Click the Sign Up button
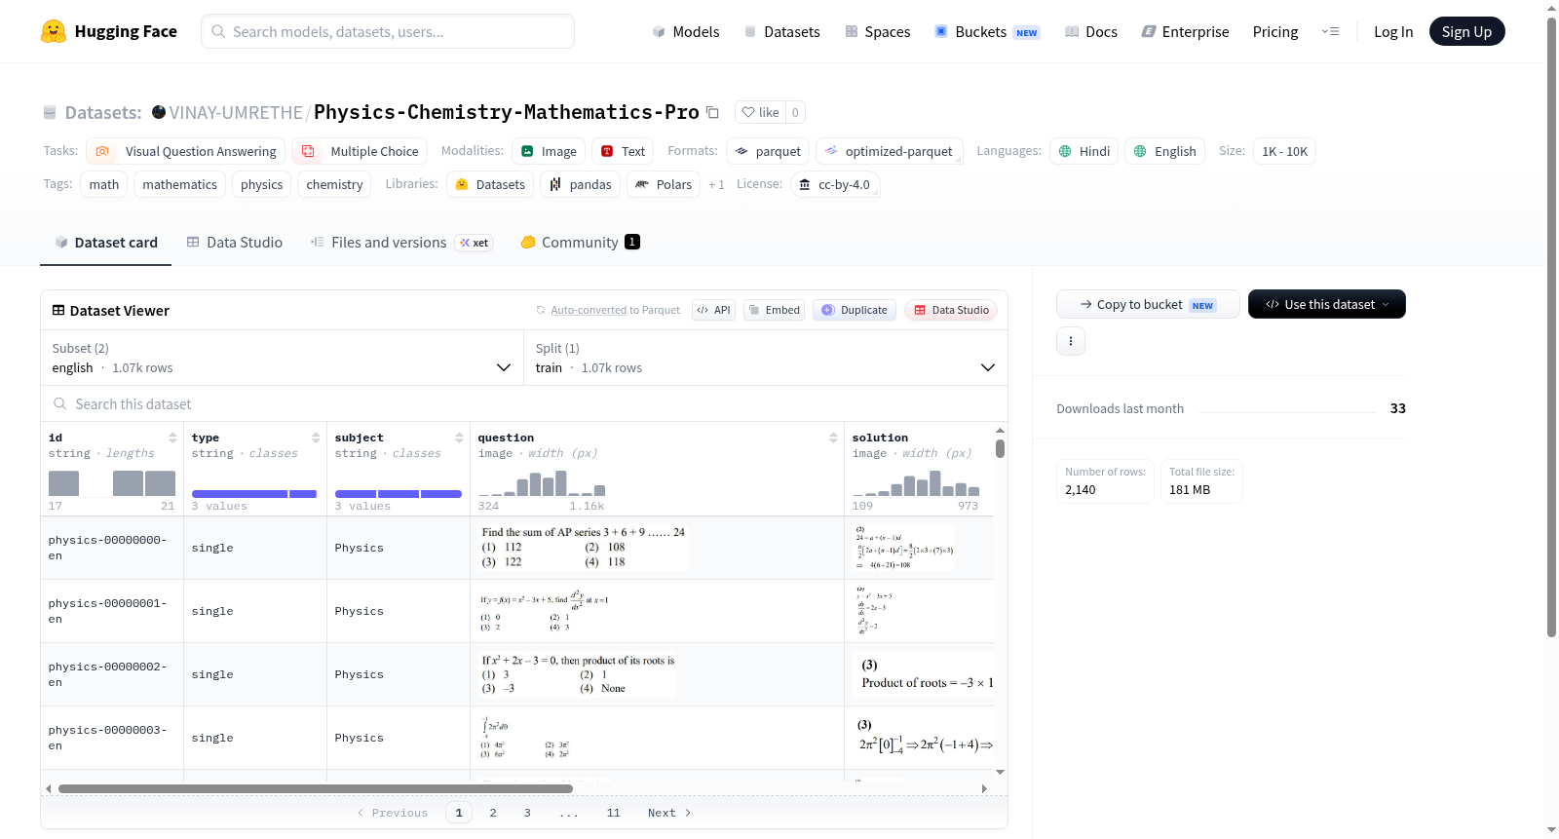Viewport: 1559px width, 839px height. pos(1466,31)
